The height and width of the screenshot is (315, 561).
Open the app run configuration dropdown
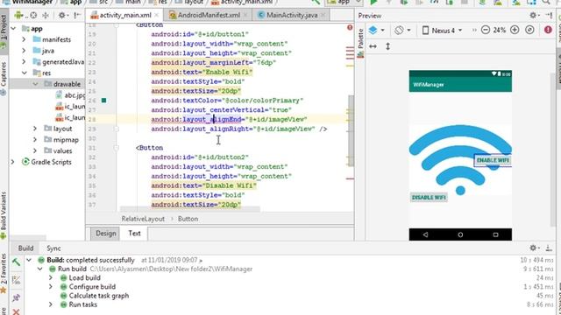coord(343,2)
